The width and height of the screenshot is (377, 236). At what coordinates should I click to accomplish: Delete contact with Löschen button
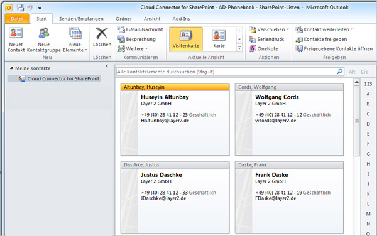point(102,37)
